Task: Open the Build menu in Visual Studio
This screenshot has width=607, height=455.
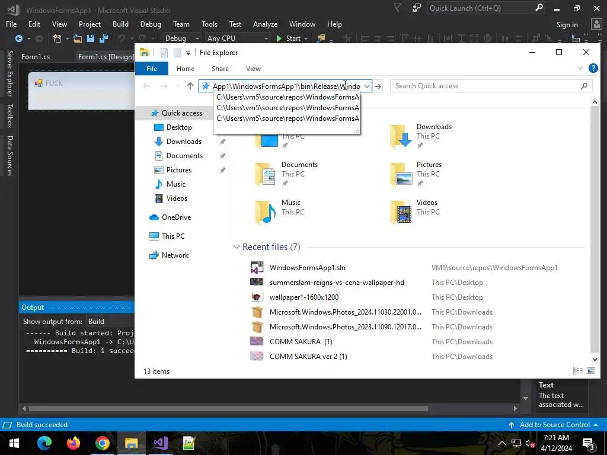Action: click(120, 24)
